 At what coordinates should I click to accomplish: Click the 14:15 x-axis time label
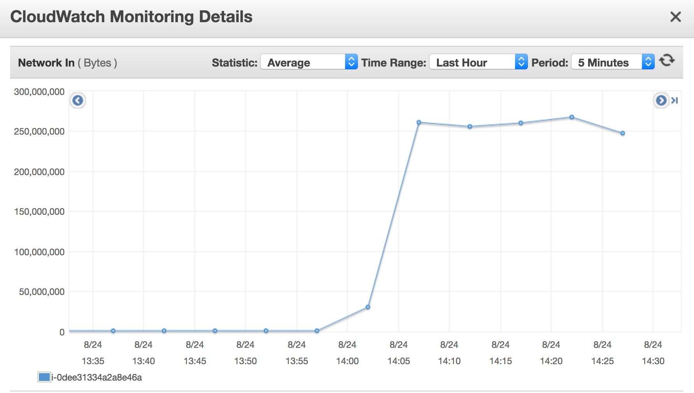[501, 361]
